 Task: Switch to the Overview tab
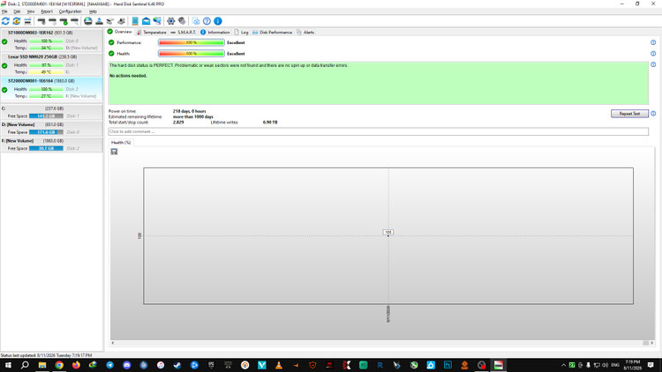120,32
